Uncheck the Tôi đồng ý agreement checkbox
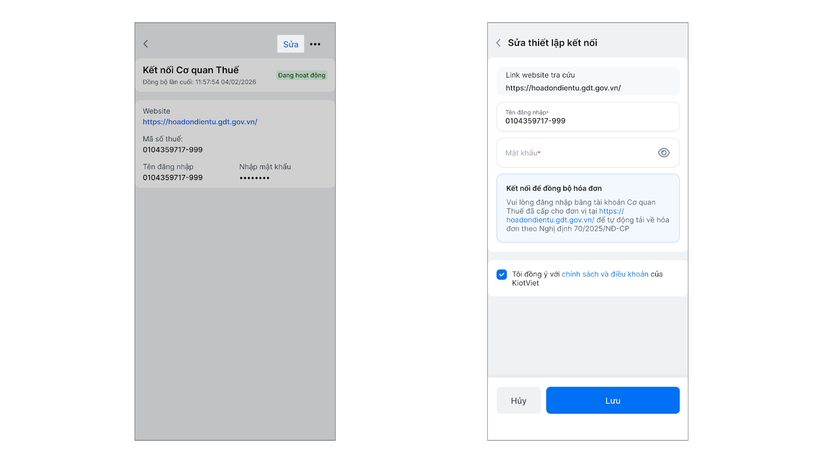Image resolution: width=823 pixels, height=463 pixels. (x=502, y=275)
